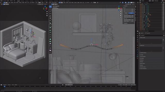This screenshot has height=92, width=165.
Task: Select the Loop Cut tool
Action: (x=51, y=35)
